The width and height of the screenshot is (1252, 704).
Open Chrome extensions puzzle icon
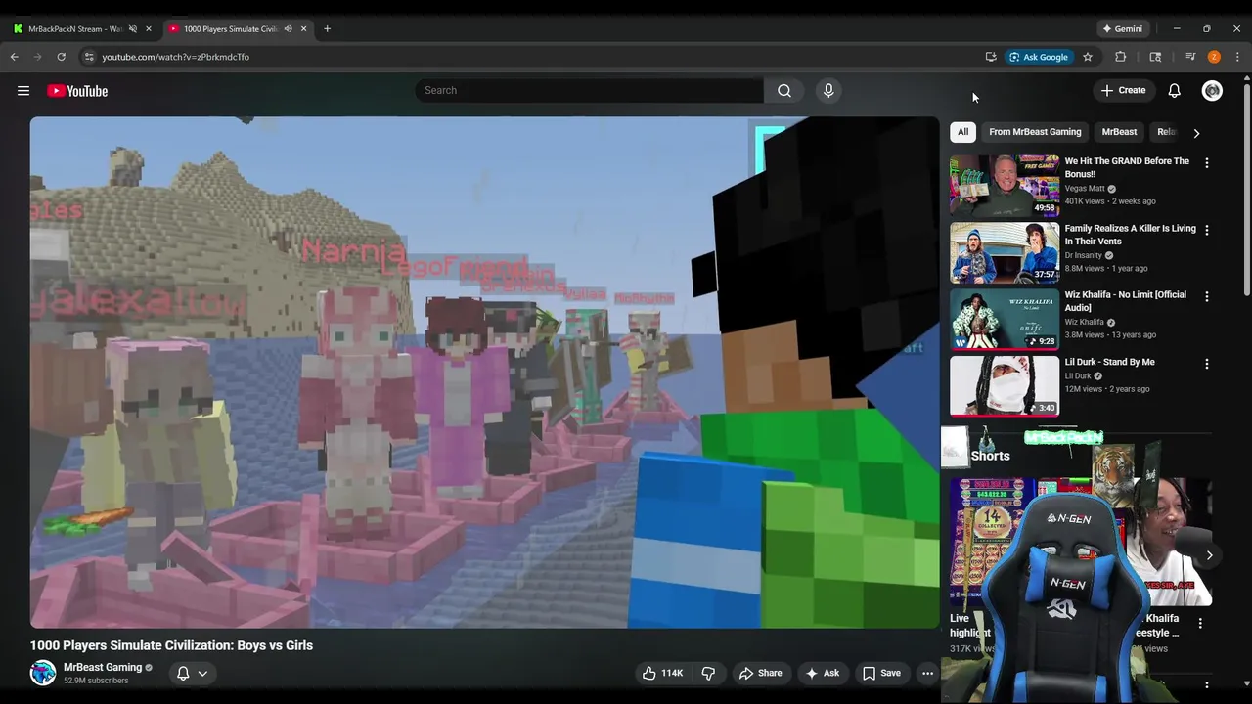tap(1121, 57)
